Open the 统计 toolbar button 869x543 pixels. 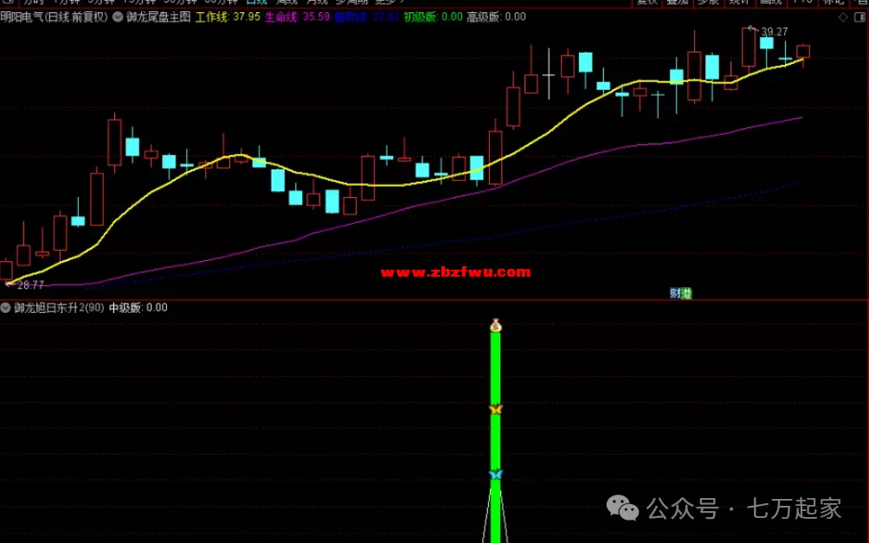739,3
